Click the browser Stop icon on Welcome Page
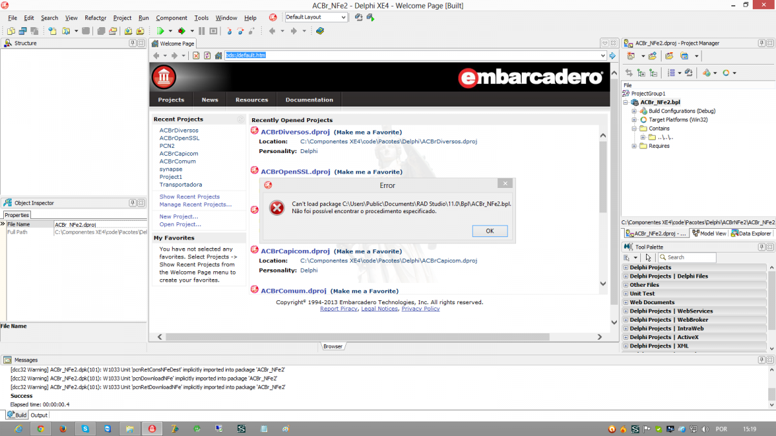Image resolution: width=776 pixels, height=436 pixels. pyautogui.click(x=196, y=56)
